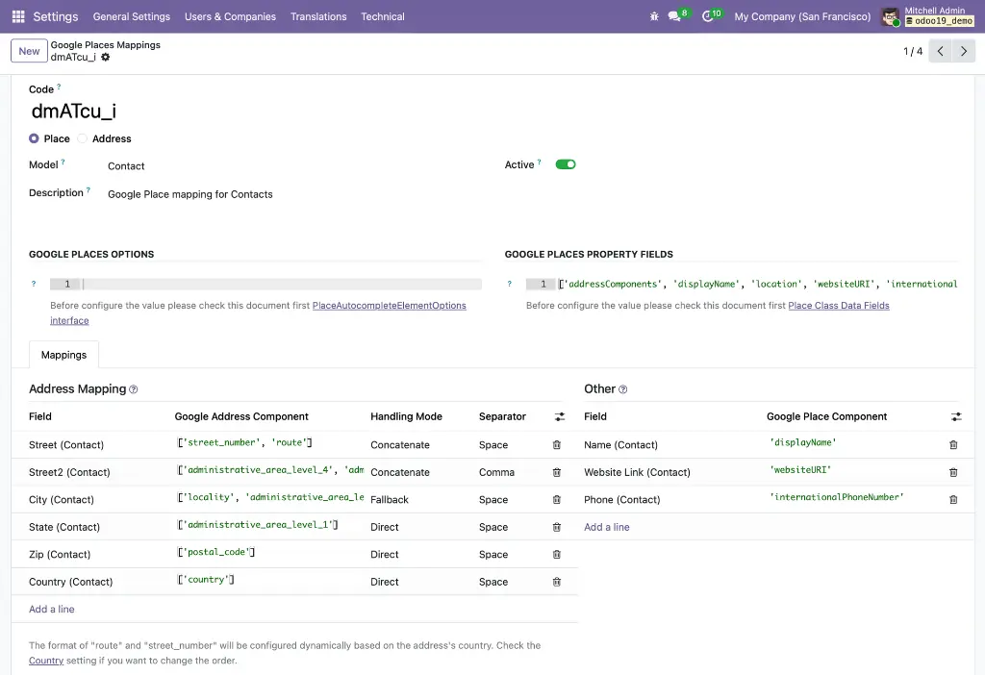
Task: Open the Users & Companies menu
Action: pyautogui.click(x=230, y=16)
